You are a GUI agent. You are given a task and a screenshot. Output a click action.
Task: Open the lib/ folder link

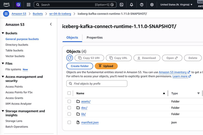83,114
